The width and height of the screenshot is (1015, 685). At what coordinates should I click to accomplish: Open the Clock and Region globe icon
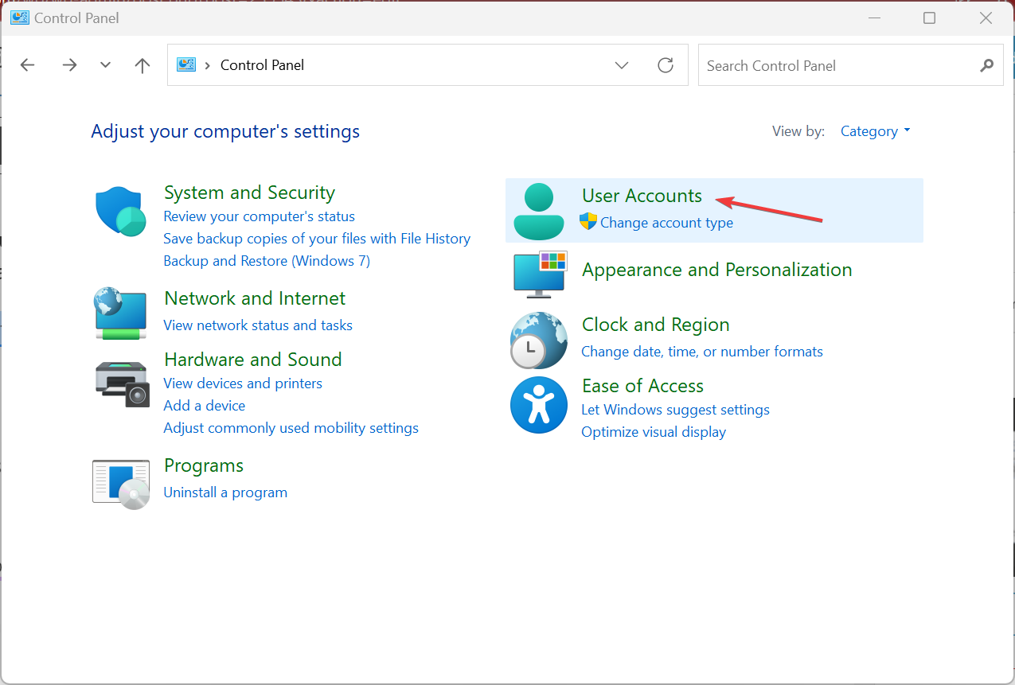click(x=538, y=341)
